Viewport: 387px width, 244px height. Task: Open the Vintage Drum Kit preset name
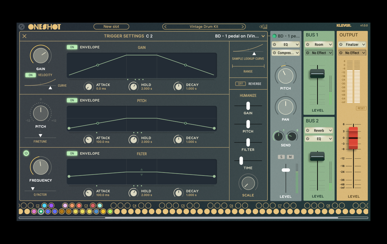204,27
